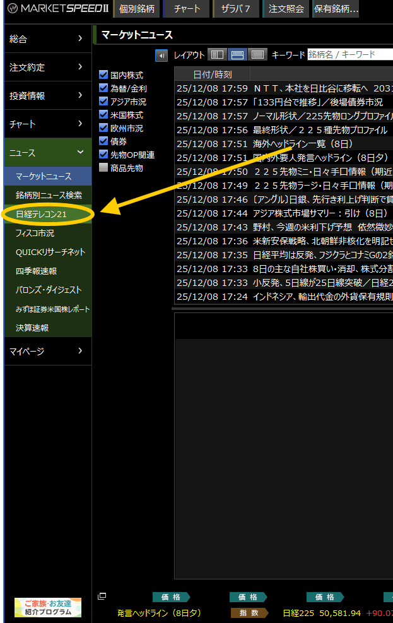The height and width of the screenshot is (623, 393).
Task: Uncheck the 債券 checkbox
Action: coord(103,141)
